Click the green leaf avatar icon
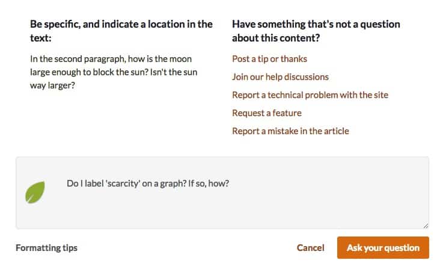The height and width of the screenshot is (269, 443). [x=35, y=193]
